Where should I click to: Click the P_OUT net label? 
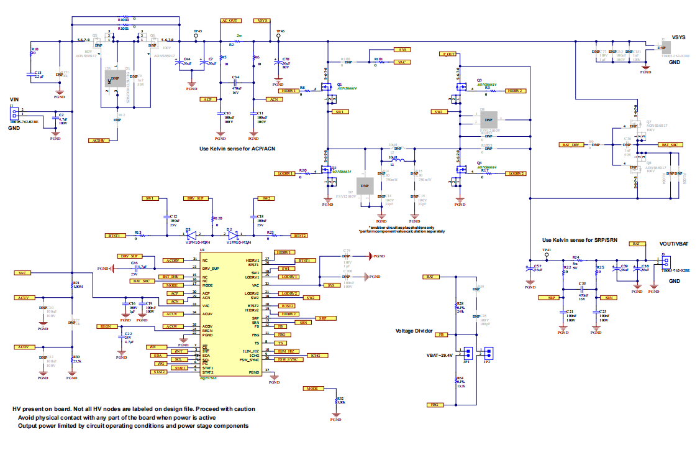coord(448,54)
